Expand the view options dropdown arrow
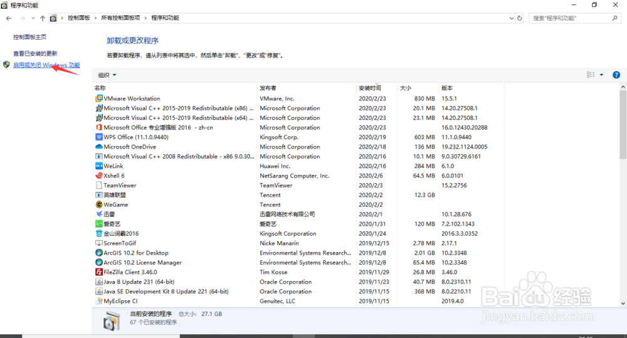Viewport: 627px width, 338px height. (x=601, y=75)
